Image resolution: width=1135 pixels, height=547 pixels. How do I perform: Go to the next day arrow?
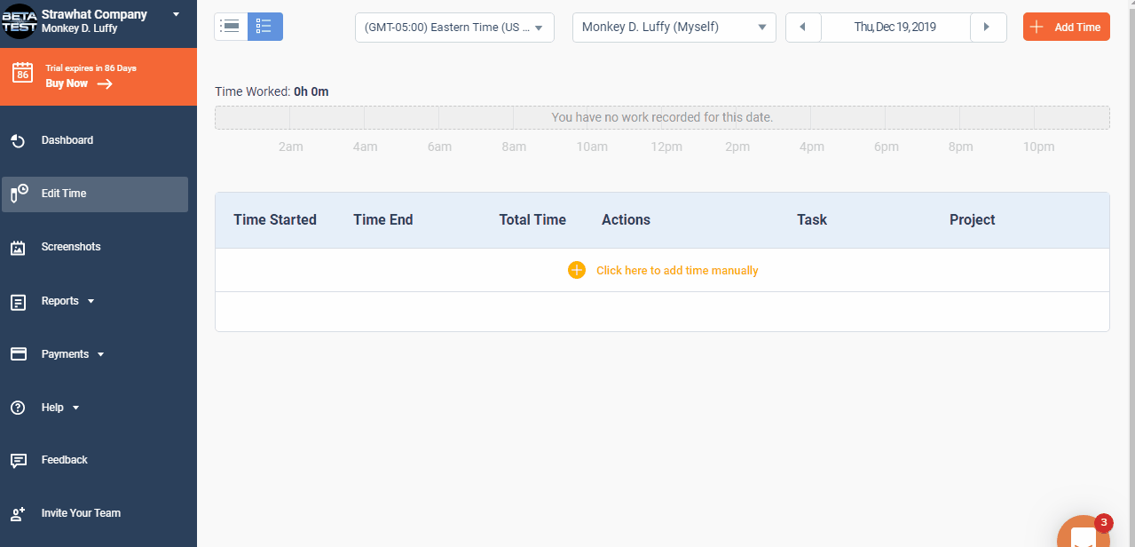(987, 28)
